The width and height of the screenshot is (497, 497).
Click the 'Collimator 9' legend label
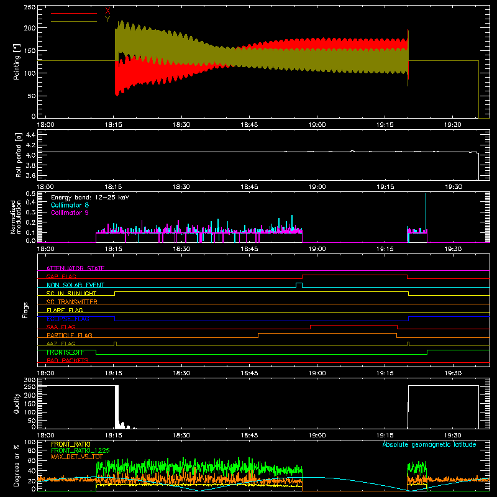tap(70, 212)
